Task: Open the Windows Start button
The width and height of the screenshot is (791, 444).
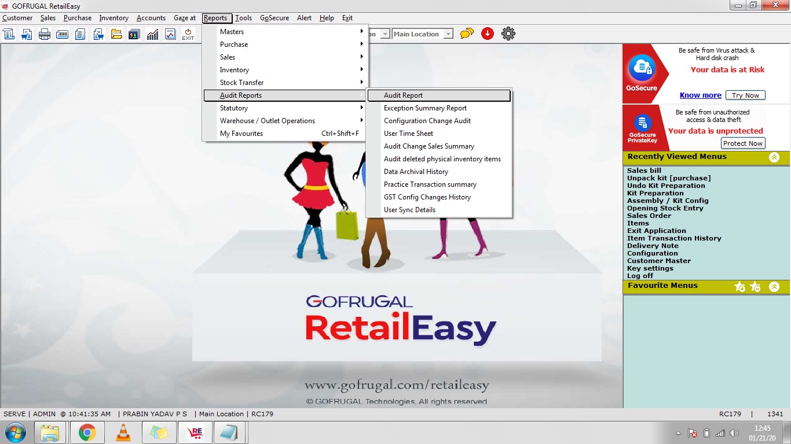Action: click(x=15, y=432)
